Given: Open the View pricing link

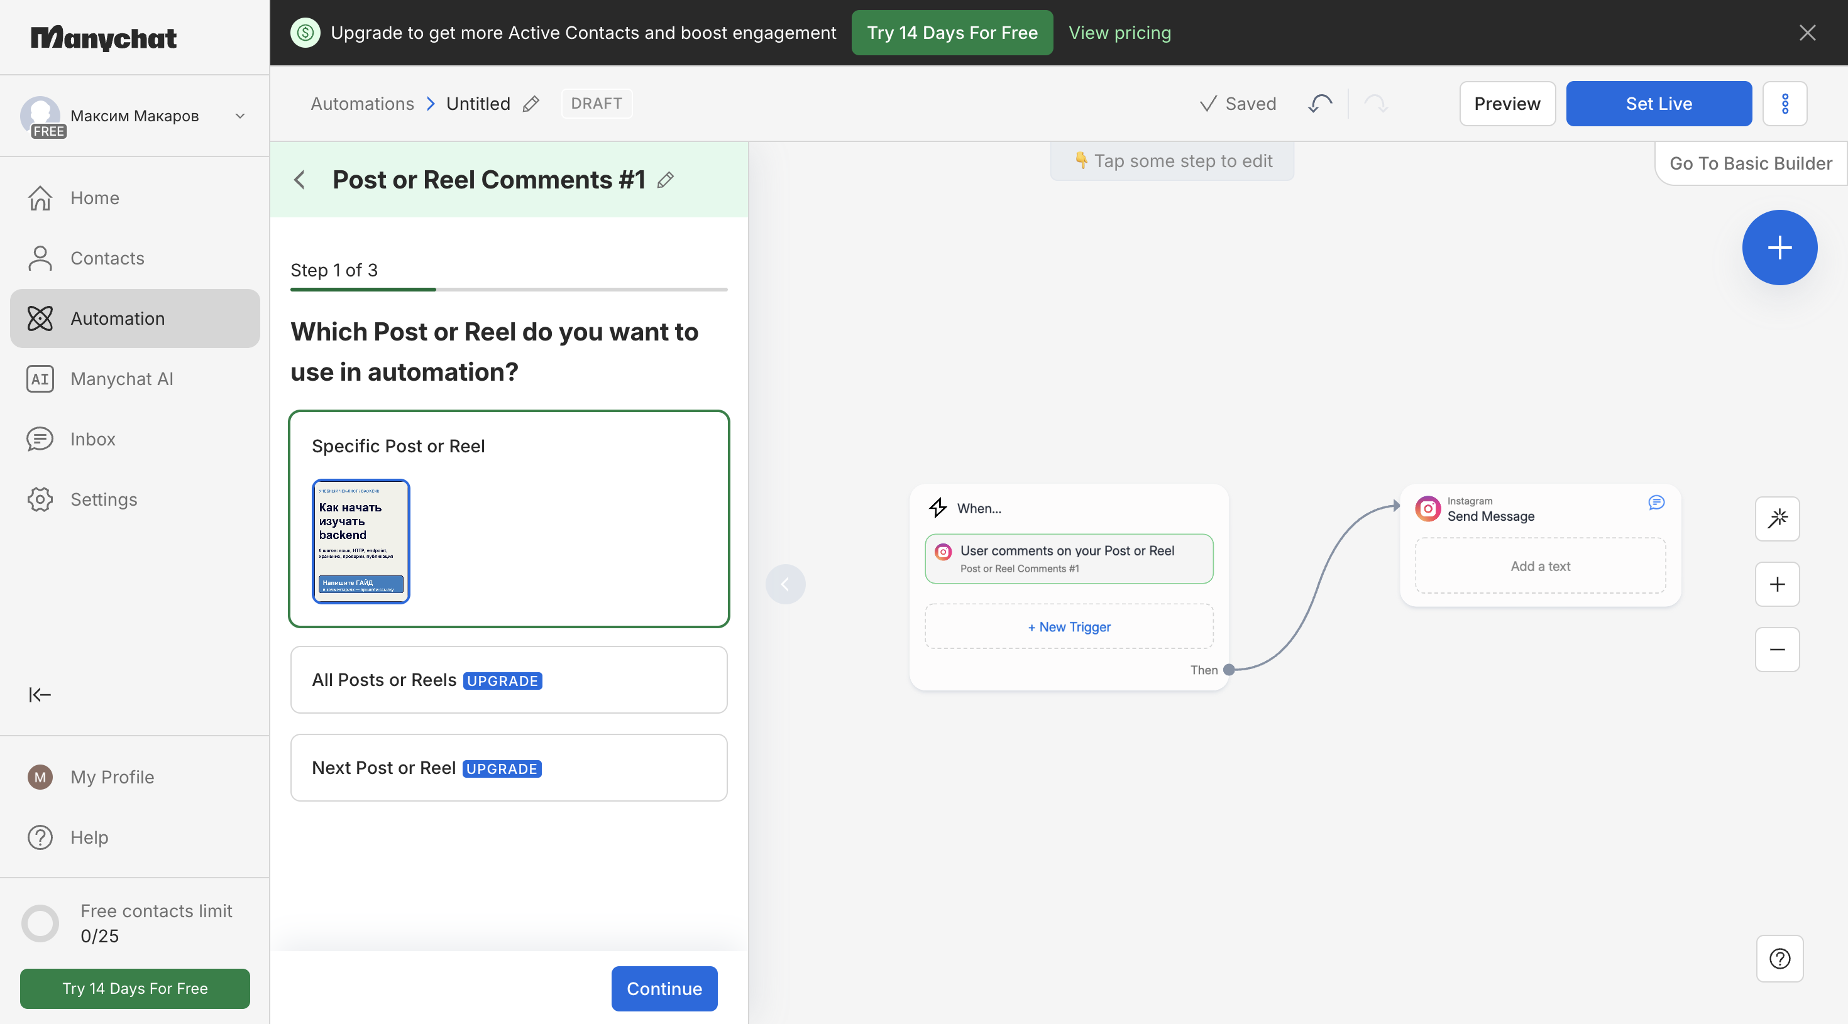Looking at the screenshot, I should [x=1120, y=33].
